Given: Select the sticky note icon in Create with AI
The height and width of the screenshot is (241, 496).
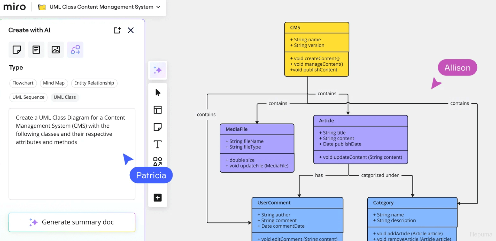Looking at the screenshot, I should click(x=17, y=50).
